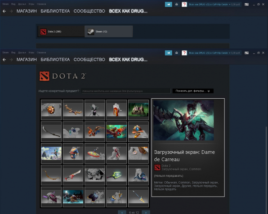Open the announcements megaphone icon in lower window
This screenshot has width=268, height=214.
pyautogui.click(x=168, y=53)
